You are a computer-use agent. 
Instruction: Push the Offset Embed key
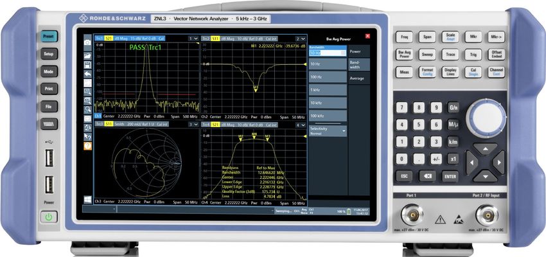[x=496, y=55]
